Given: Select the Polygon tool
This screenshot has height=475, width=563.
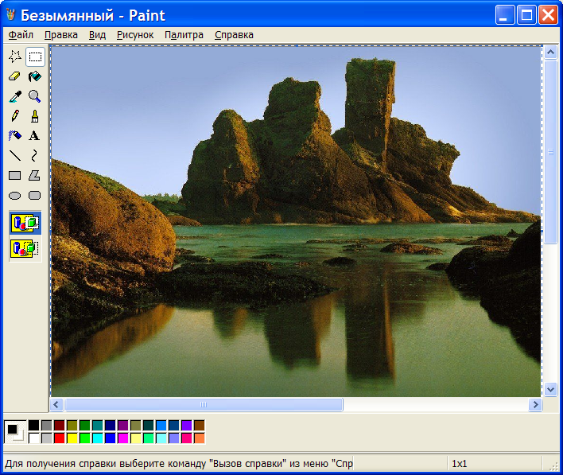Looking at the screenshot, I should tap(35, 175).
